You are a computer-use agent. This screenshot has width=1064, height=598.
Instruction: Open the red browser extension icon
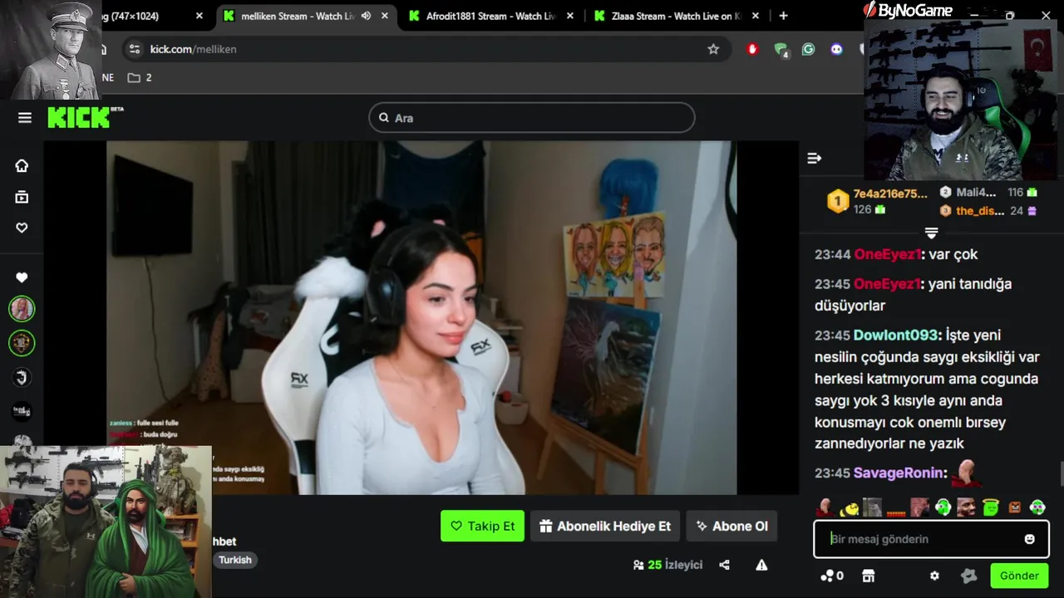tap(753, 49)
